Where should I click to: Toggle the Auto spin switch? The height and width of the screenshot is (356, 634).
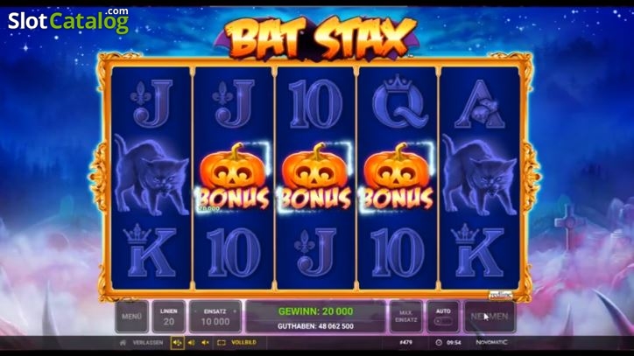point(443,321)
